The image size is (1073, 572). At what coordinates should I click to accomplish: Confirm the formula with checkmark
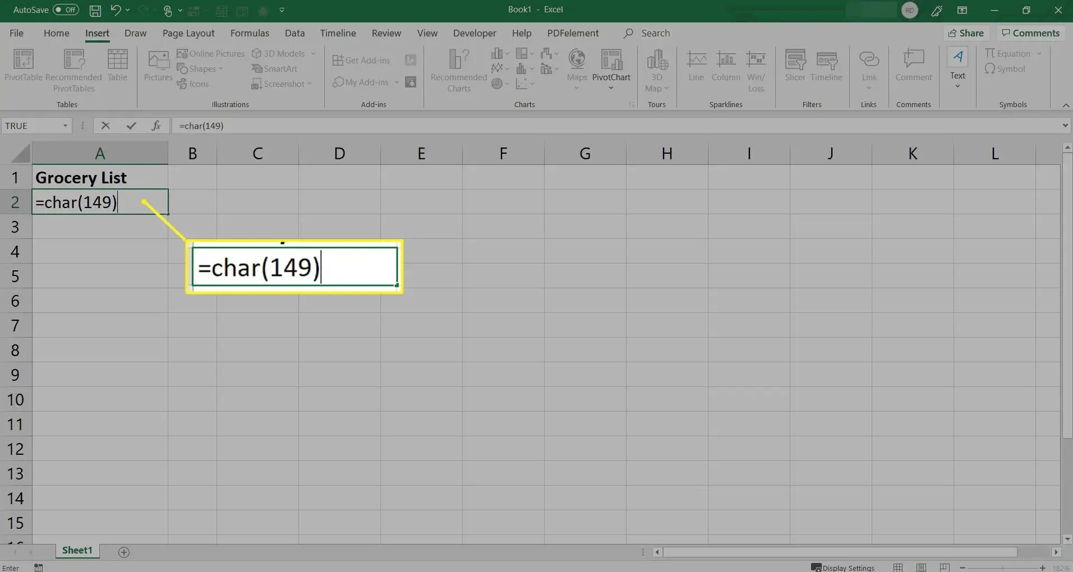(131, 126)
